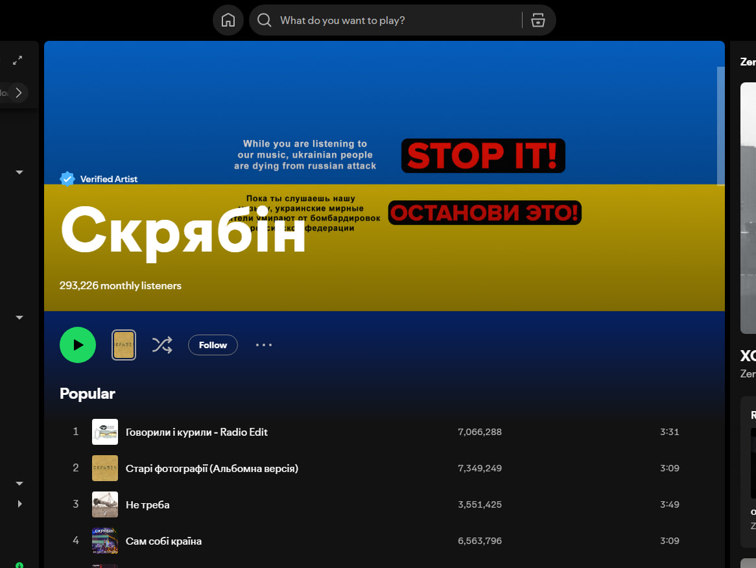Click the "Popular" section heading

[x=88, y=394]
